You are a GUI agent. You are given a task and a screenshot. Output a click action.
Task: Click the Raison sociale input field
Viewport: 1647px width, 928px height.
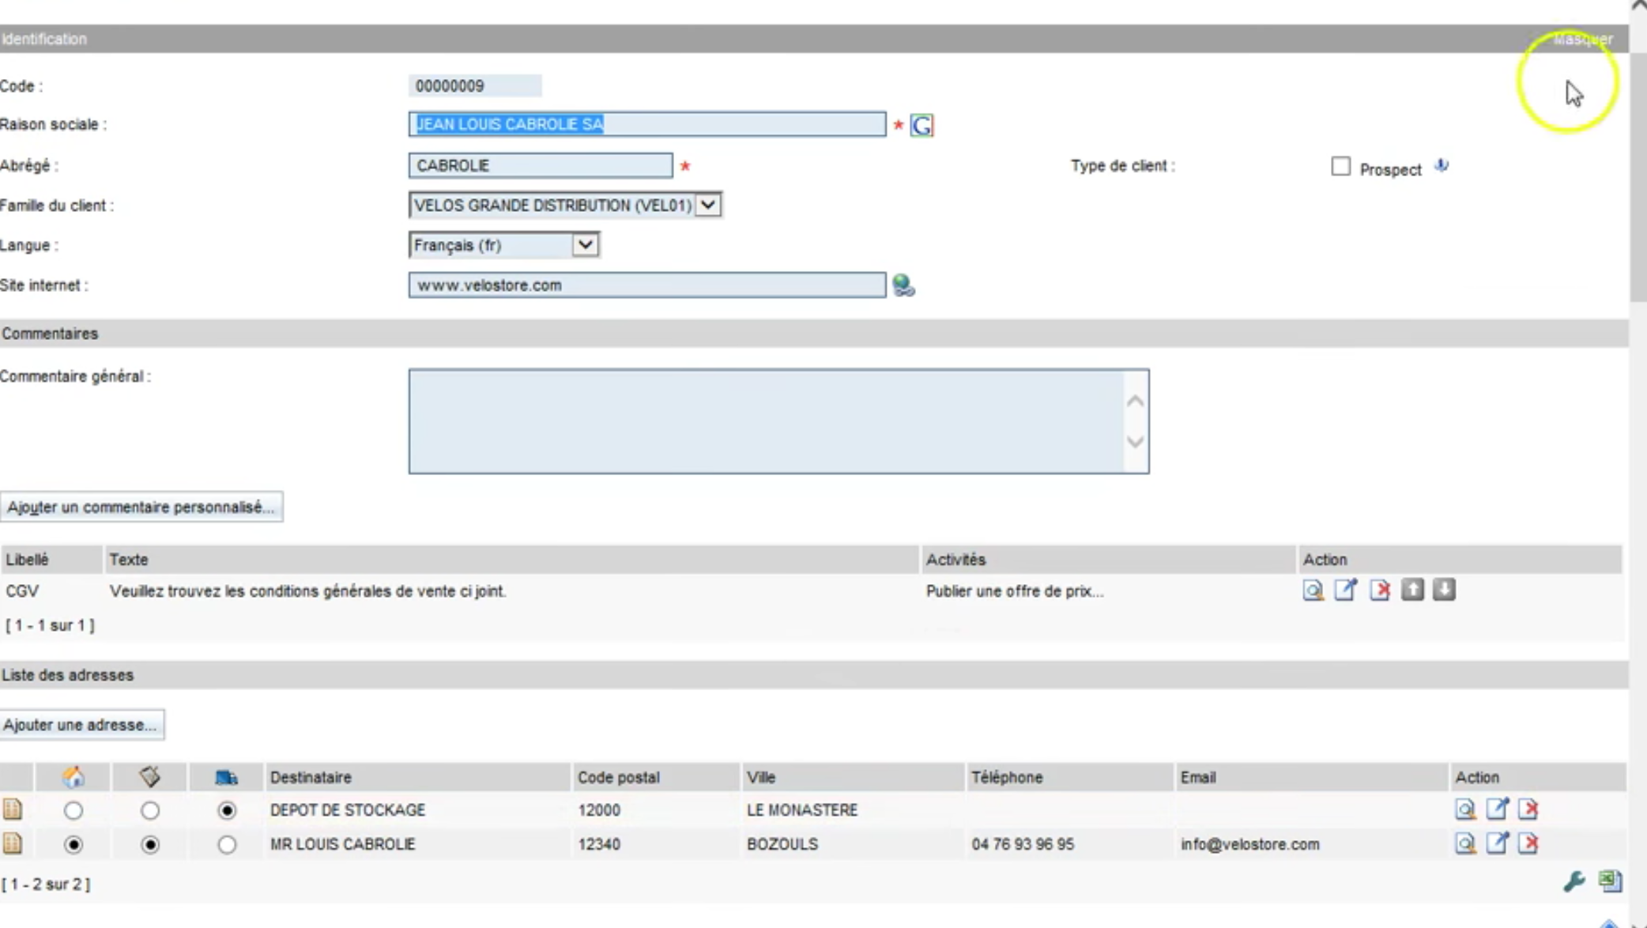[647, 124]
